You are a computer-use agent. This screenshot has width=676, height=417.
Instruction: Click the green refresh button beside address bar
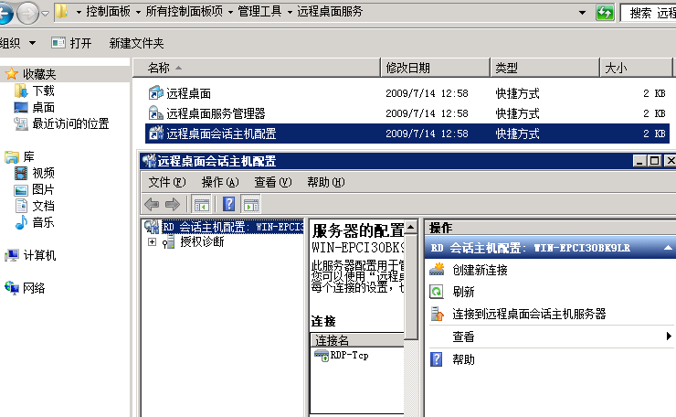tap(605, 13)
